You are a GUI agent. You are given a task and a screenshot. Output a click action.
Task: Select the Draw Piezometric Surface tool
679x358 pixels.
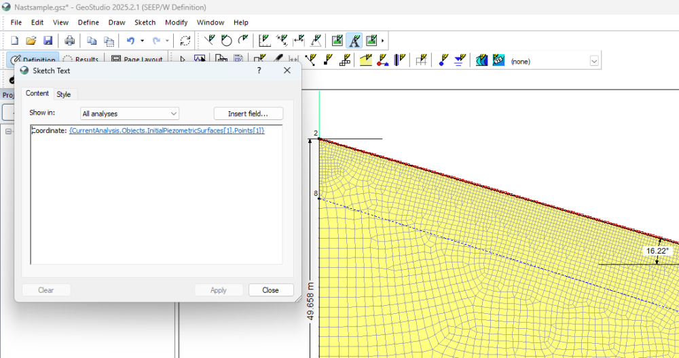[x=460, y=60]
